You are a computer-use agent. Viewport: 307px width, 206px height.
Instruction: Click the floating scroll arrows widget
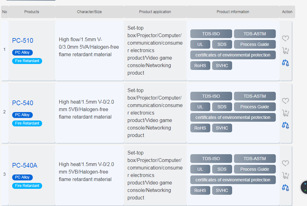[305, 187]
